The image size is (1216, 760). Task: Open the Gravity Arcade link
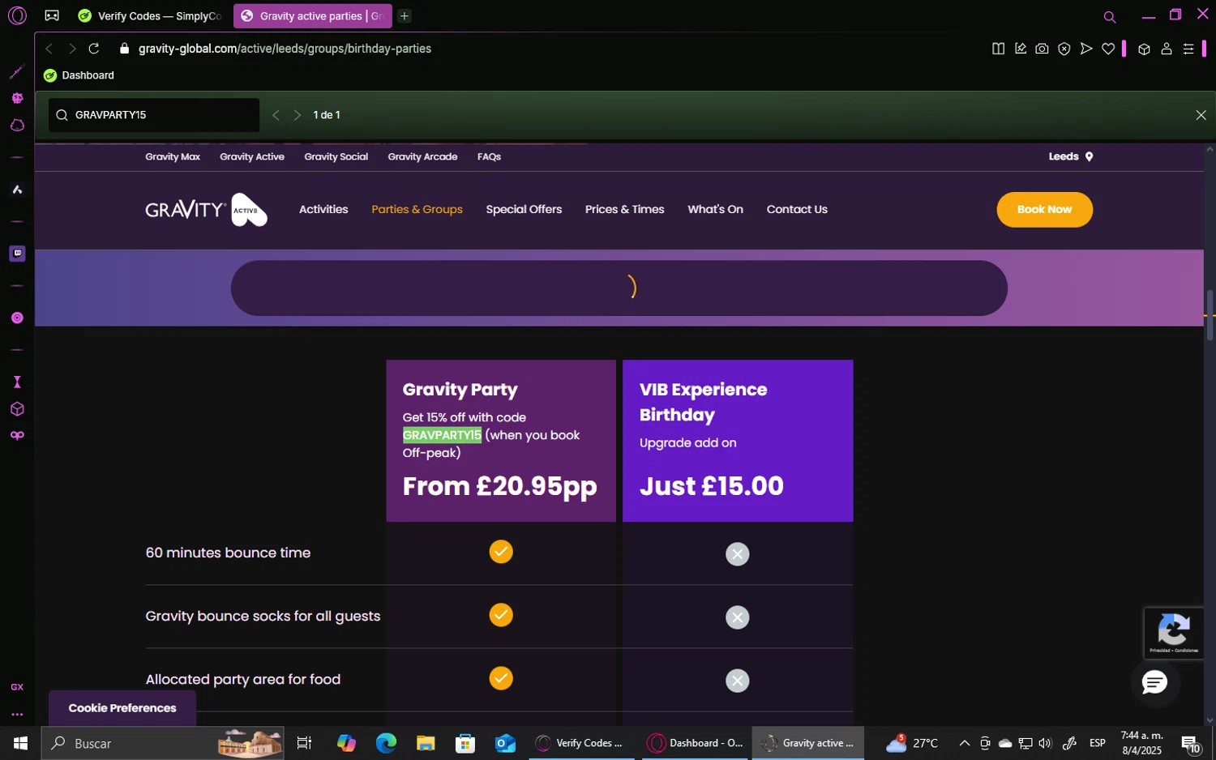422,156
